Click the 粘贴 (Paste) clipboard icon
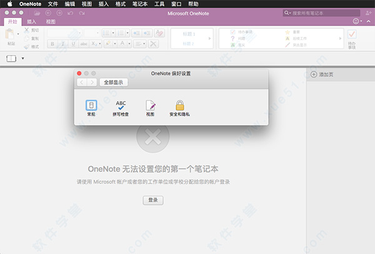Viewport: 375px width, 254px height. coord(10,34)
